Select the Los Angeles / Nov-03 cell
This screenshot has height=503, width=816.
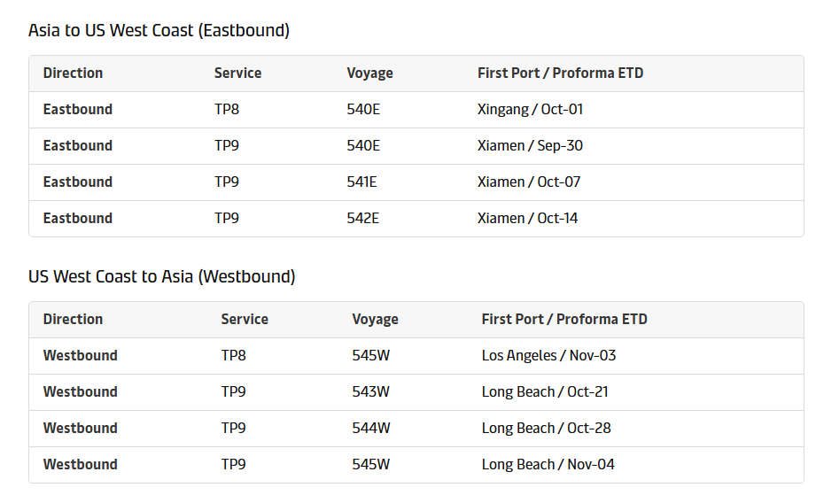[548, 356]
